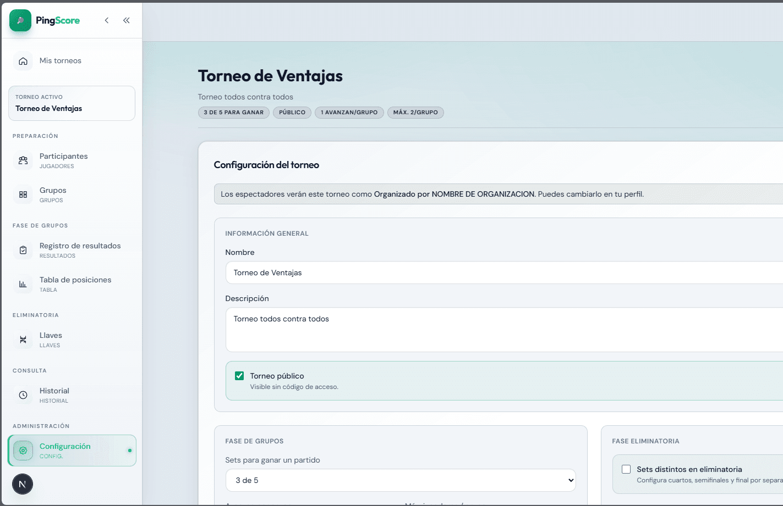Click the Descripción text area

(x=504, y=330)
